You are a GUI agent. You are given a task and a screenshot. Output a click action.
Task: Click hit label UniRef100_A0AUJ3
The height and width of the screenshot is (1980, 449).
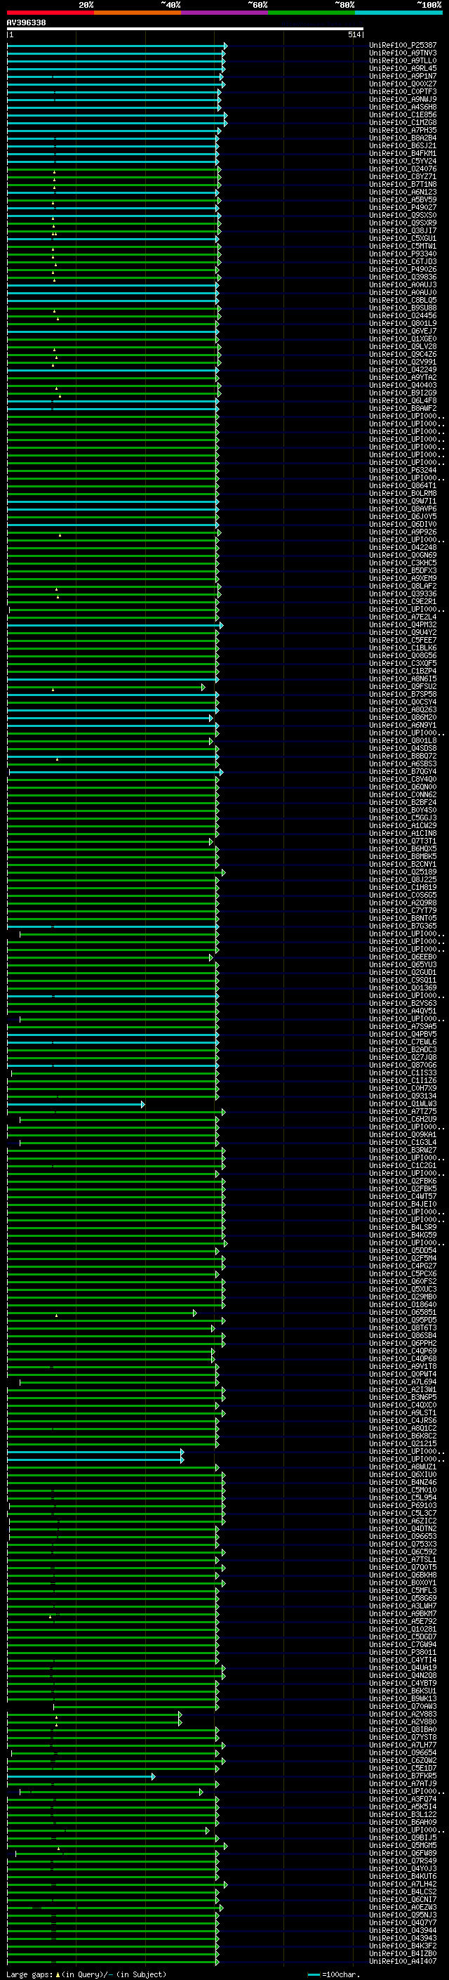403,285
